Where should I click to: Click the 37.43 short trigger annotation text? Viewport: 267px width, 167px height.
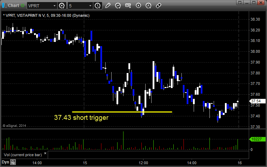[81, 117]
